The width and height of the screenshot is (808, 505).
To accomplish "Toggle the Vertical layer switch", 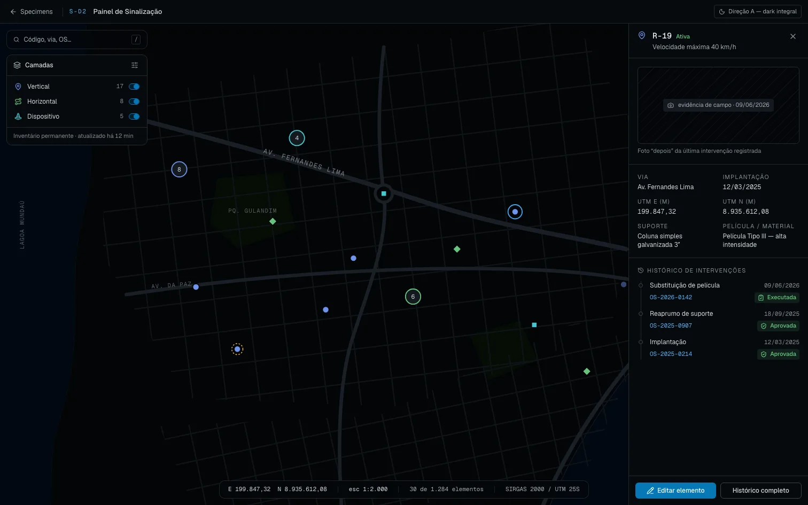I will coord(134,87).
